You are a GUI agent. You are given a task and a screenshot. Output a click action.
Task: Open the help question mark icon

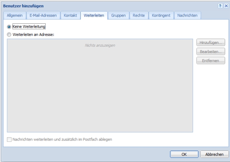pos(220,6)
